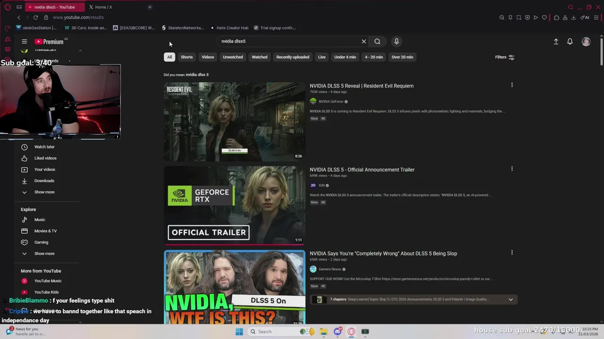Select the Unwatched filter chip
This screenshot has width=604, height=339.
click(233, 57)
